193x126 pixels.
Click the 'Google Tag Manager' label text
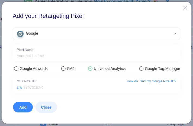[162, 69]
